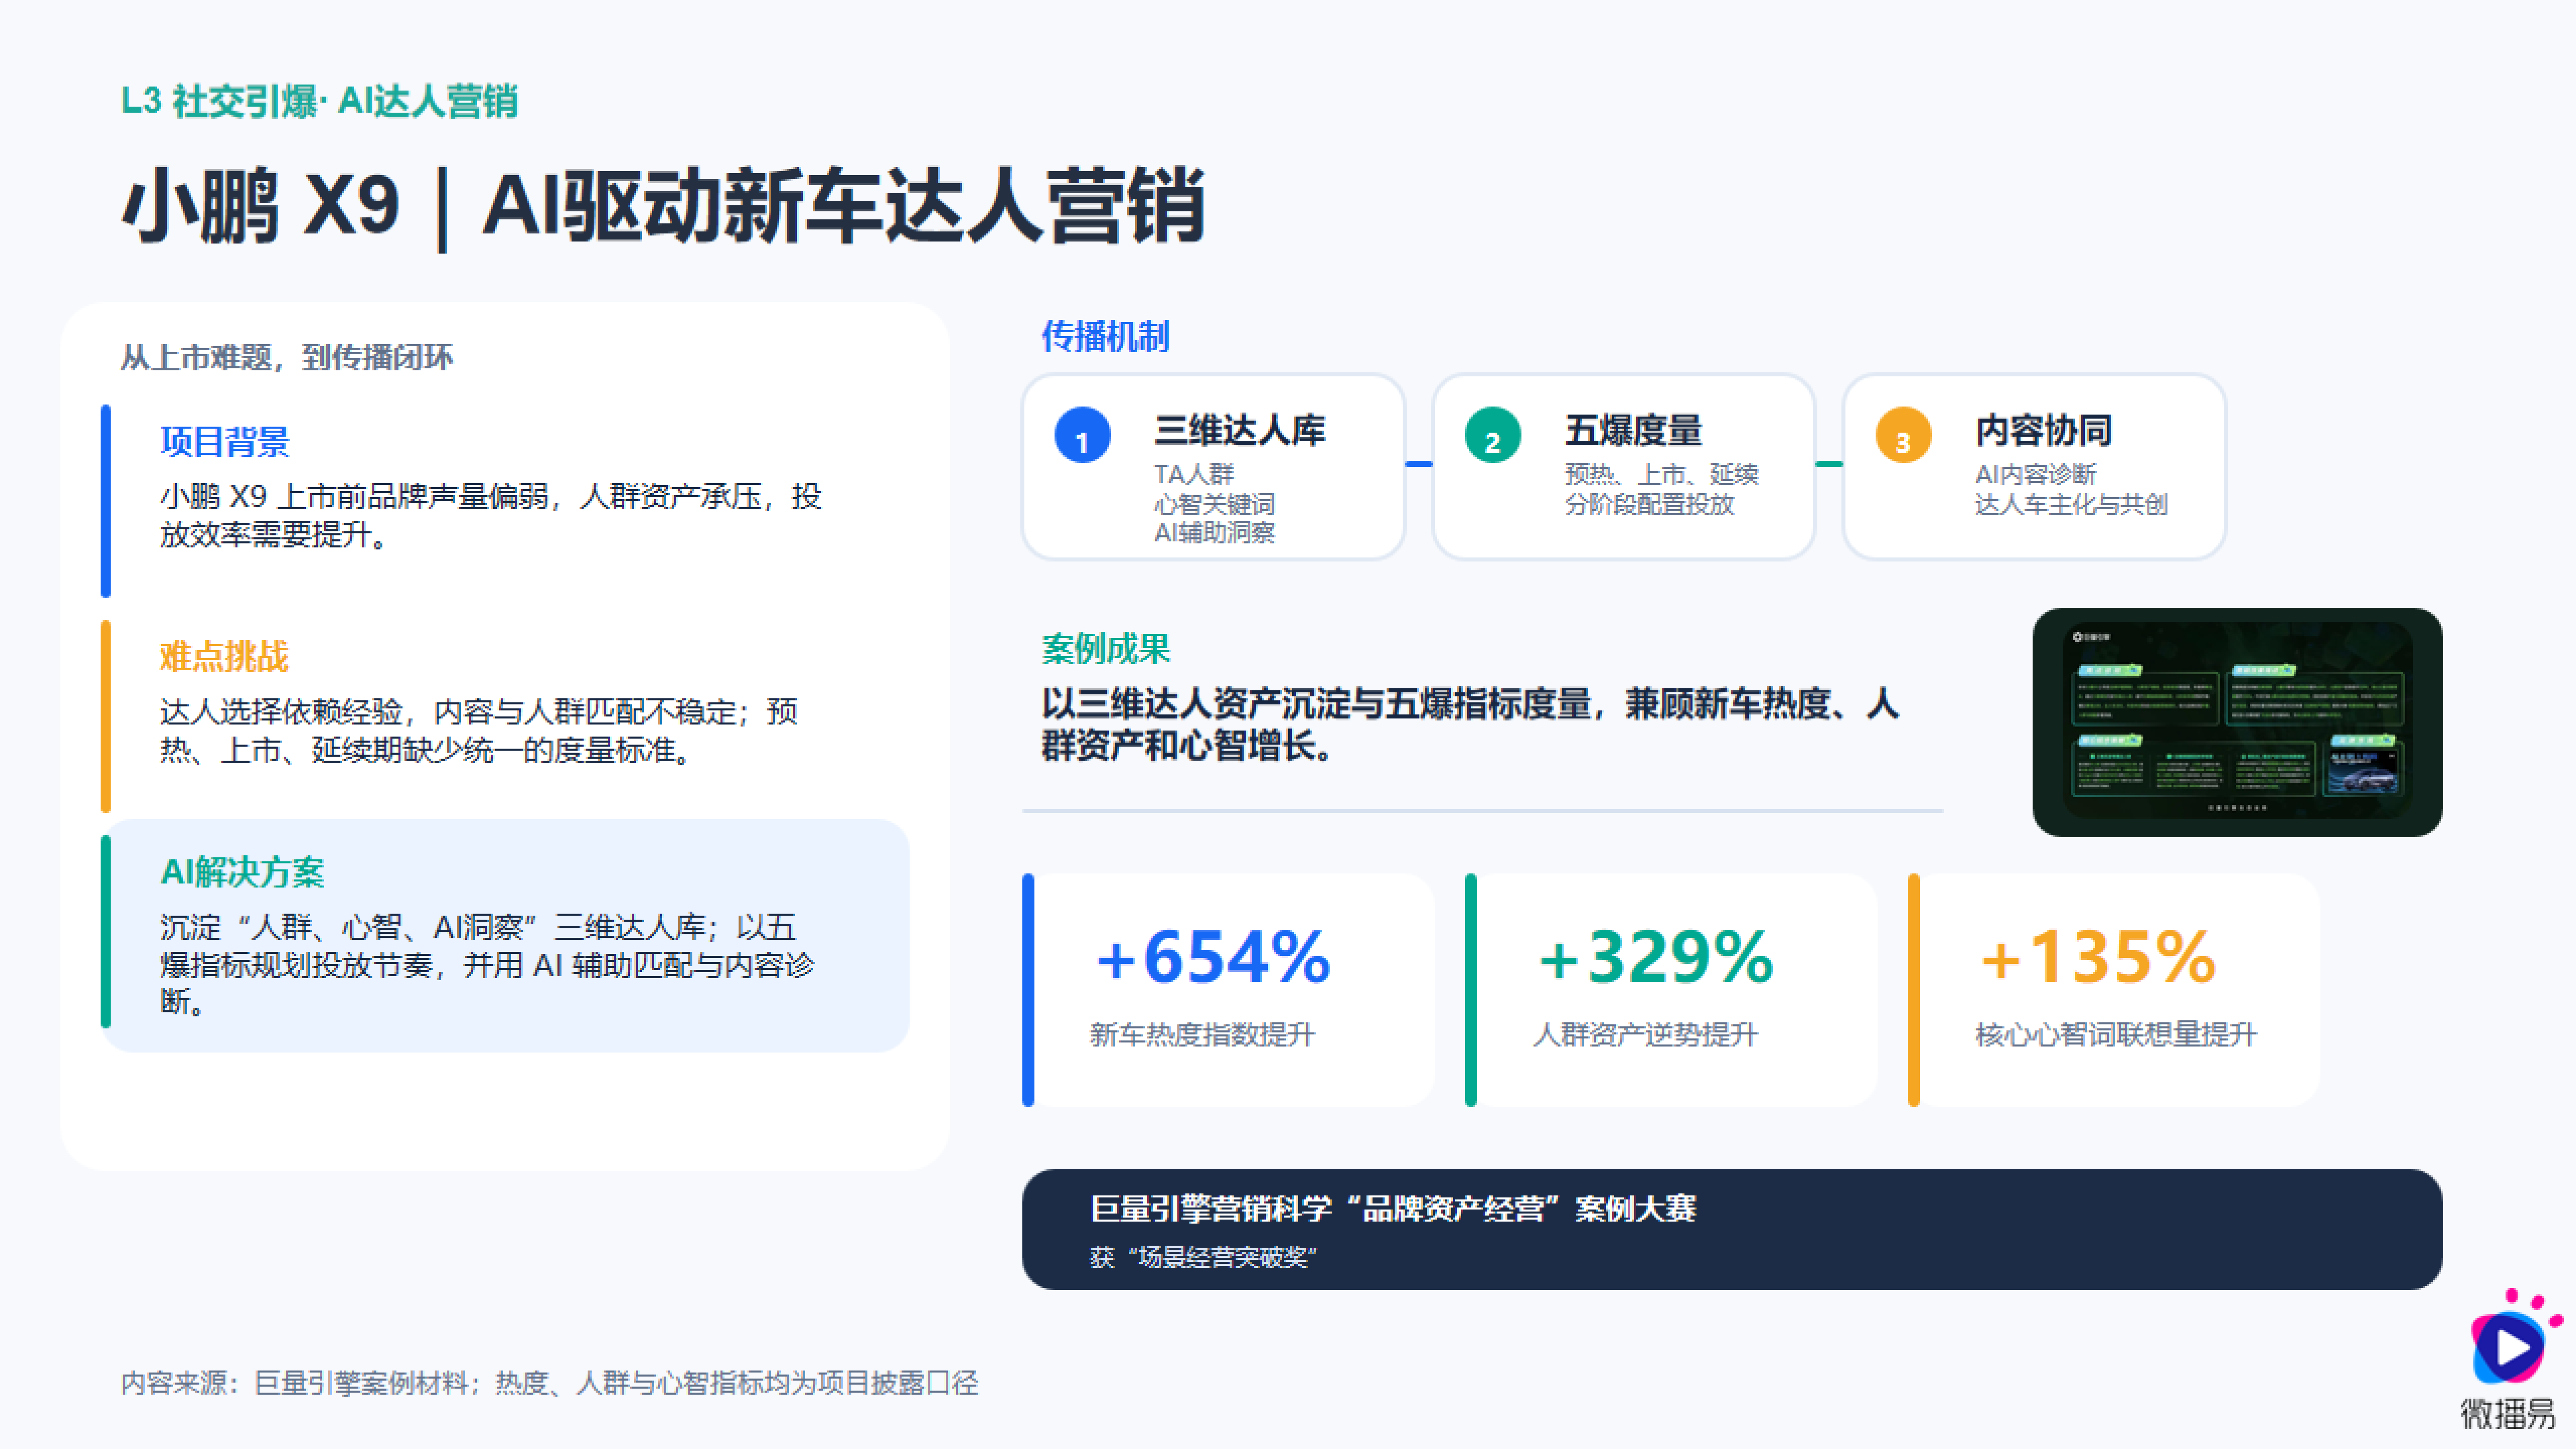Select the '内容协同' step title
Image resolution: width=2576 pixels, height=1449 pixels.
[x=2043, y=430]
